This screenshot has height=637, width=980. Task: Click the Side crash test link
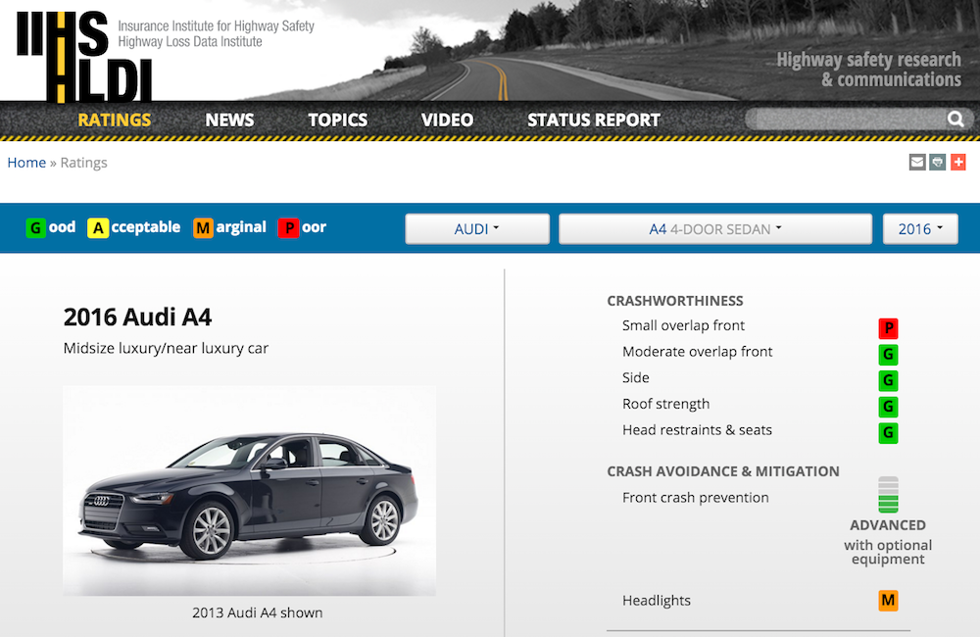(x=636, y=377)
